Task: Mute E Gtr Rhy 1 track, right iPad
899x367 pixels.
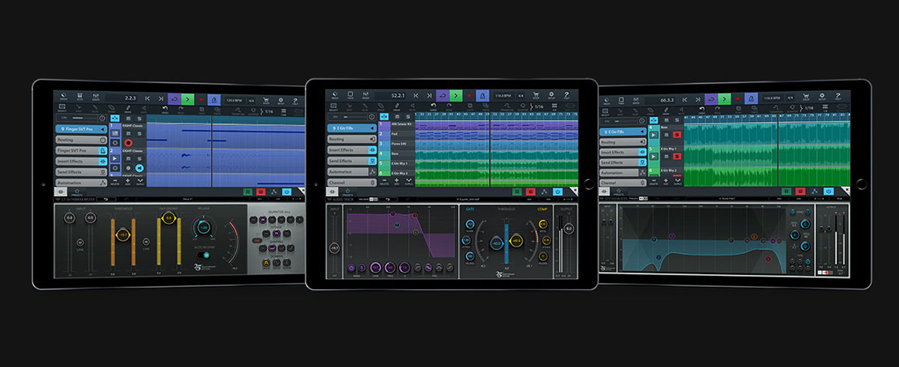Action: [x=666, y=157]
